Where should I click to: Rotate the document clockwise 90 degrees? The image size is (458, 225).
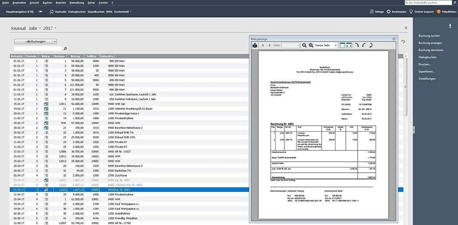pos(357,46)
